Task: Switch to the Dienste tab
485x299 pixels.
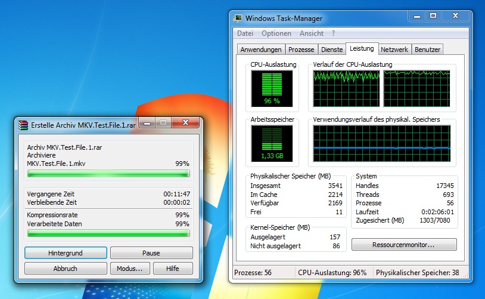Action: 332,50
